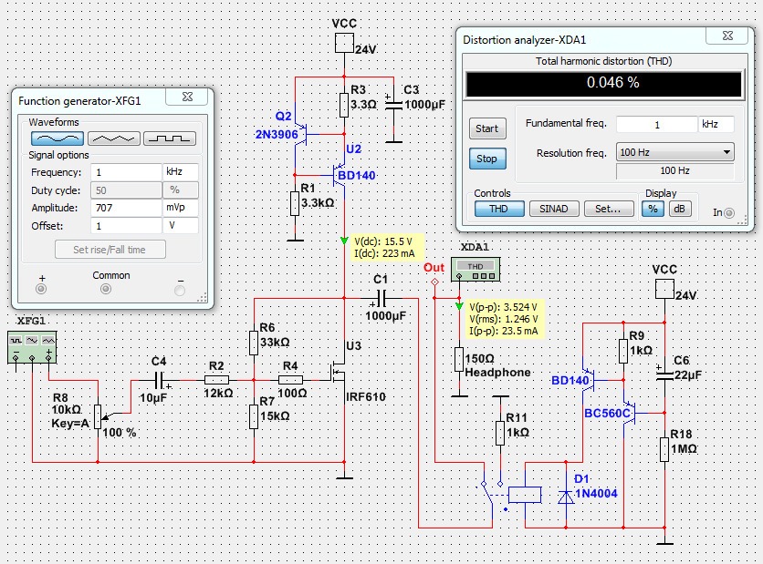The width and height of the screenshot is (763, 564).
Task: Click the function generator Common terminal
Action: click(106, 289)
